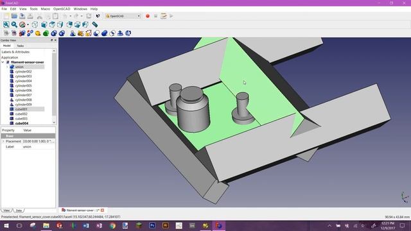
Task: Switch to the Tasks tab
Action: (x=20, y=46)
